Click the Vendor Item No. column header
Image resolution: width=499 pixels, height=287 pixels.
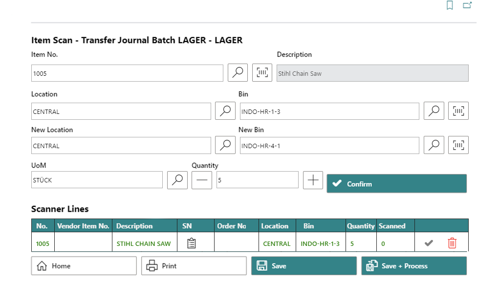84,226
